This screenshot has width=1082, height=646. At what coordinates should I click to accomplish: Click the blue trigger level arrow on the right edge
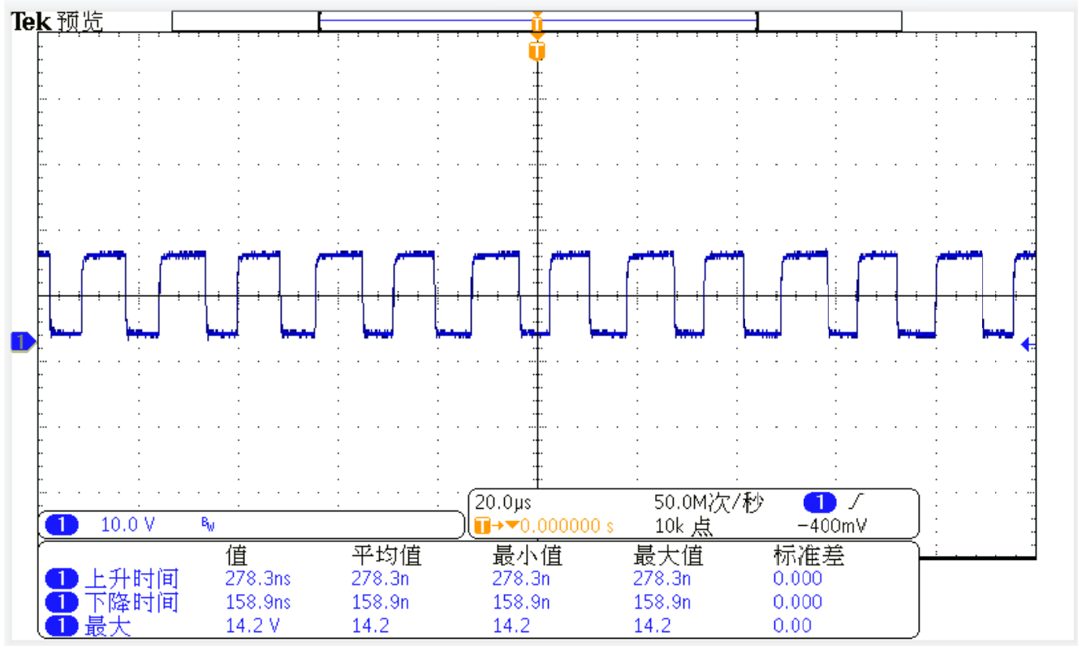(1028, 345)
